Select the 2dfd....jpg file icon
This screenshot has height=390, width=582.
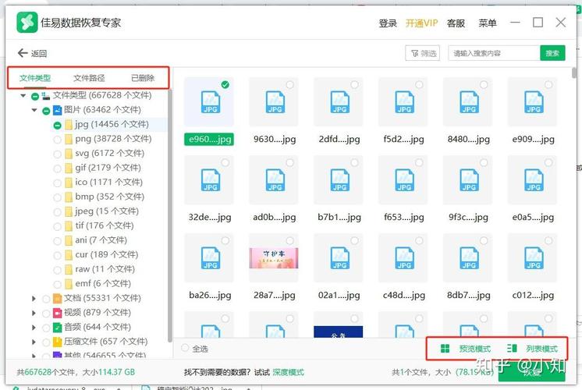(339, 102)
